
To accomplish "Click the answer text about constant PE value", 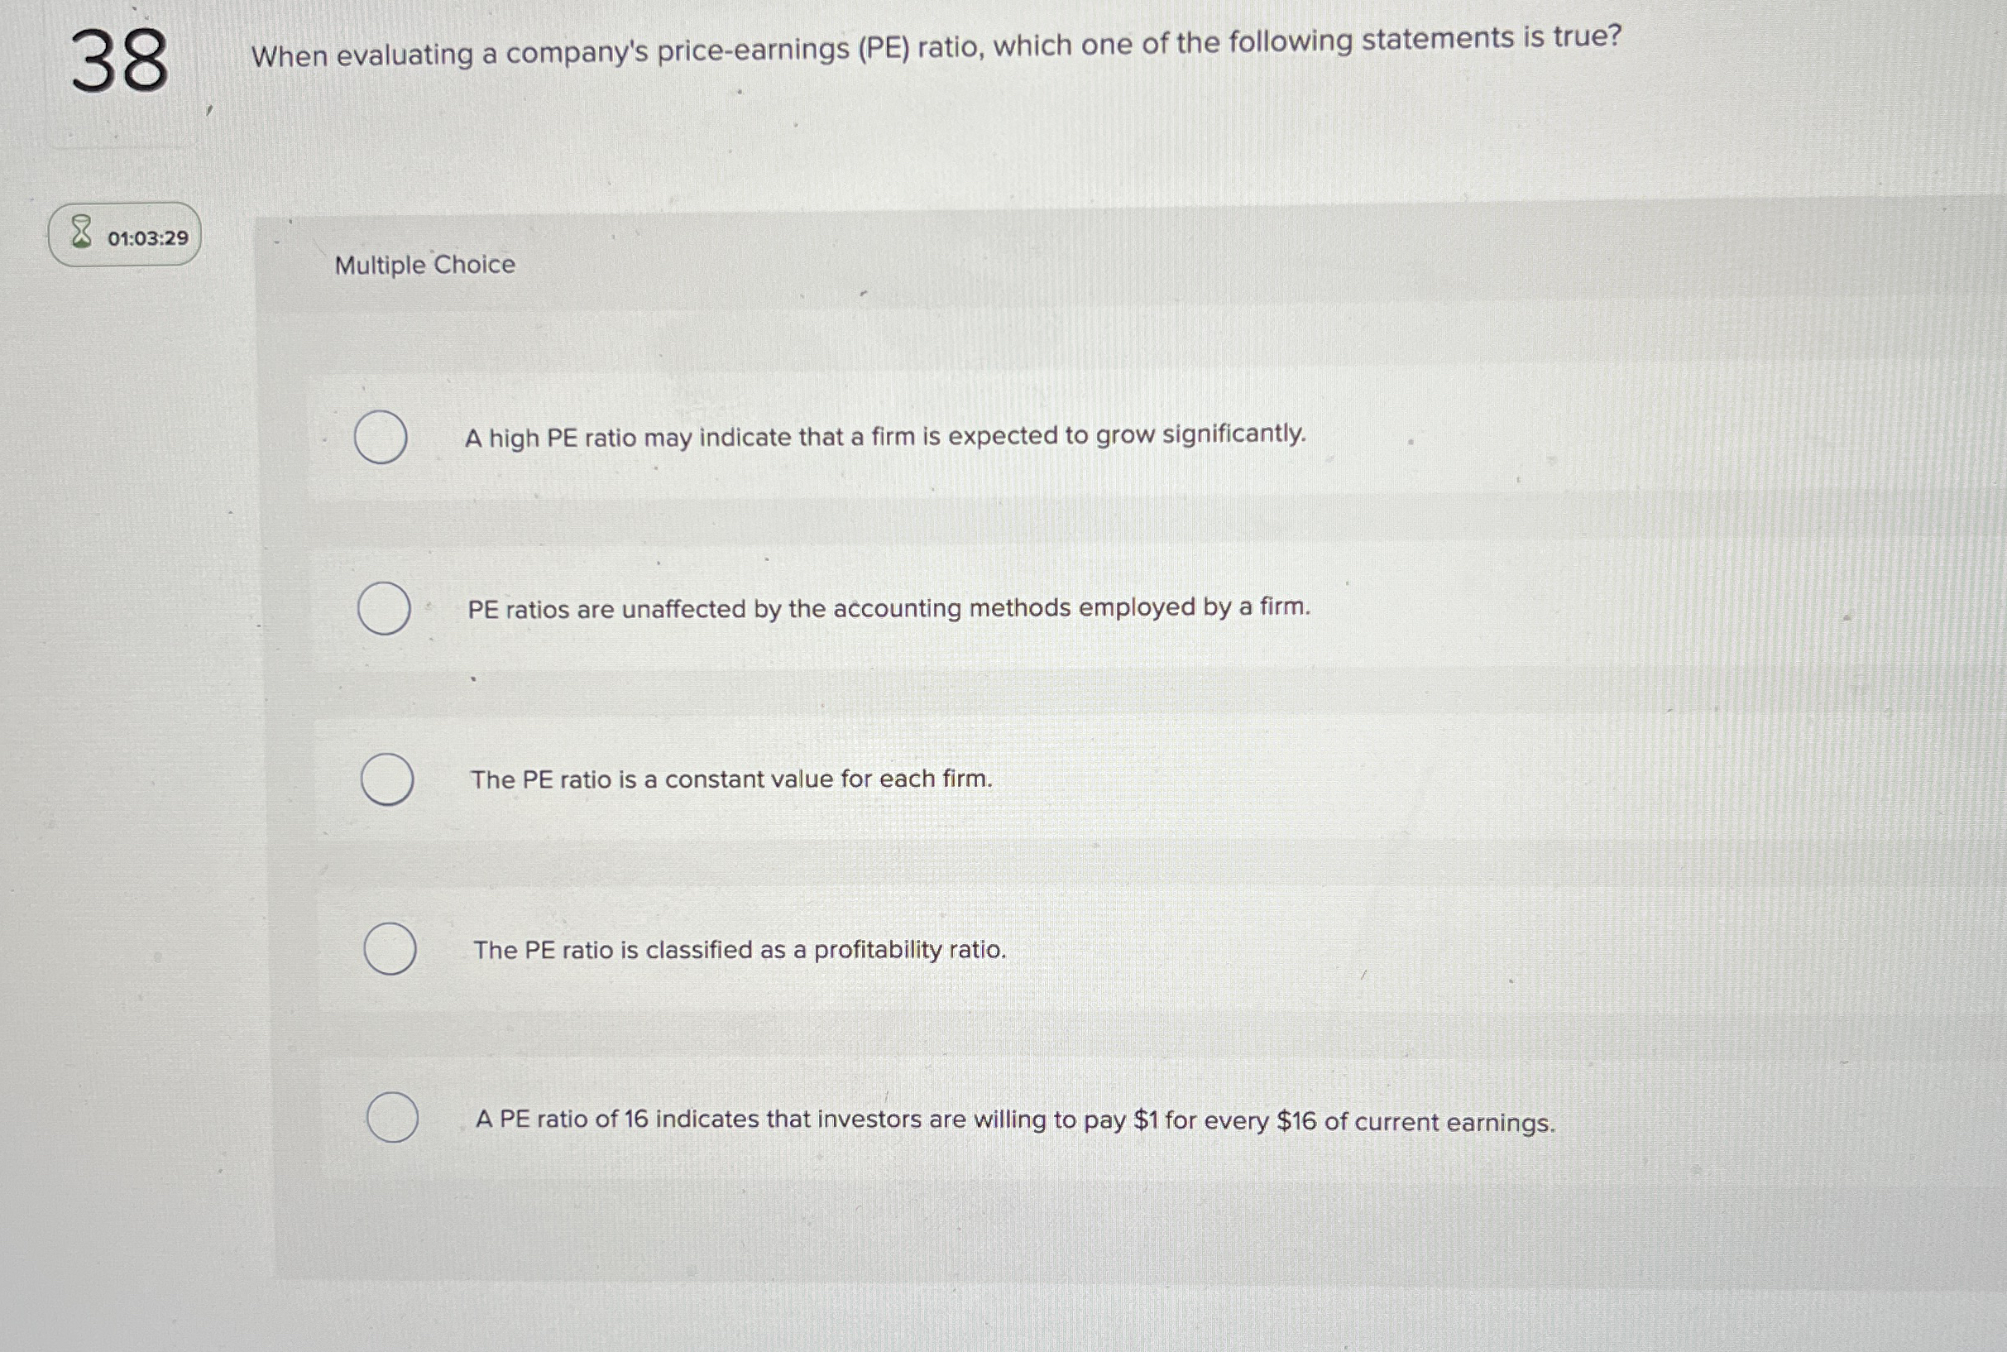I will [732, 779].
